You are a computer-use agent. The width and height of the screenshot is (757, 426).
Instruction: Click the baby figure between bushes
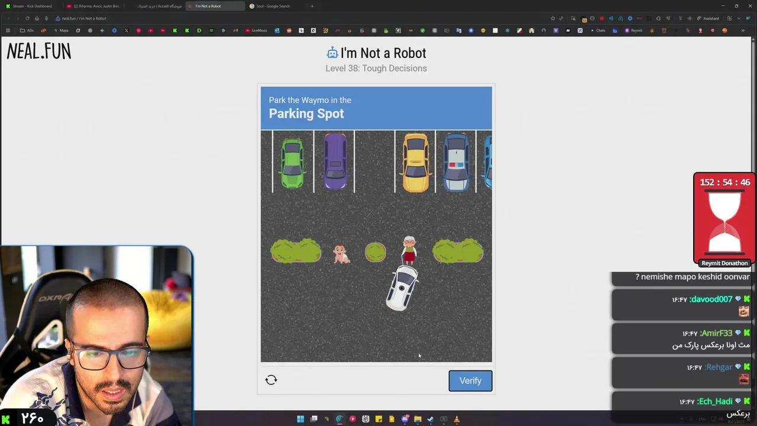coord(340,254)
